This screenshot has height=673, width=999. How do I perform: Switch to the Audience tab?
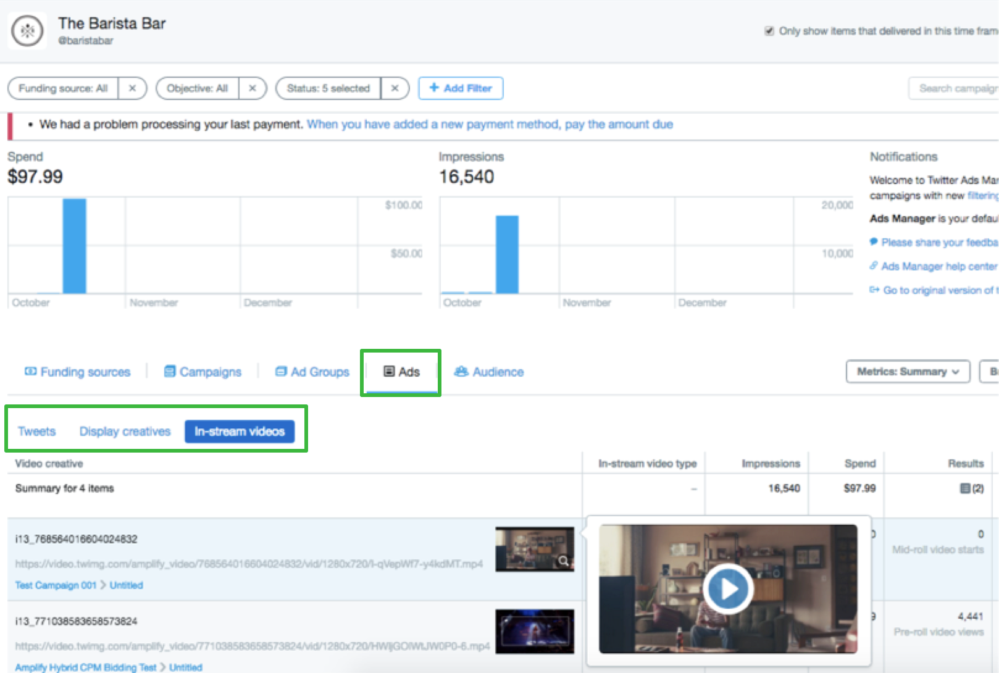tap(489, 372)
